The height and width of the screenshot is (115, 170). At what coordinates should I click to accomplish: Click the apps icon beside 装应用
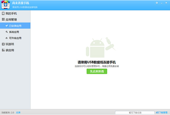[x=3, y=50]
